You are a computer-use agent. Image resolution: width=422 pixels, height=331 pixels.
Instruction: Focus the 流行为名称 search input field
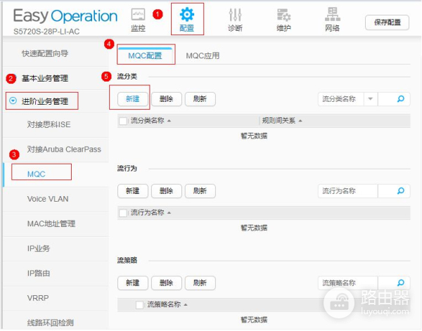pos(347,191)
